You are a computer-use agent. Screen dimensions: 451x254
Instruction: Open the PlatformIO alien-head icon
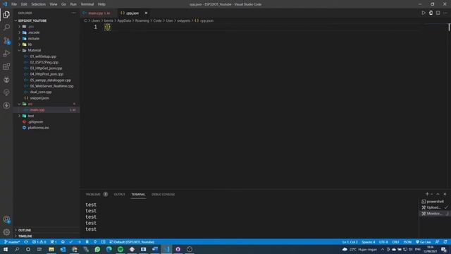[6, 80]
